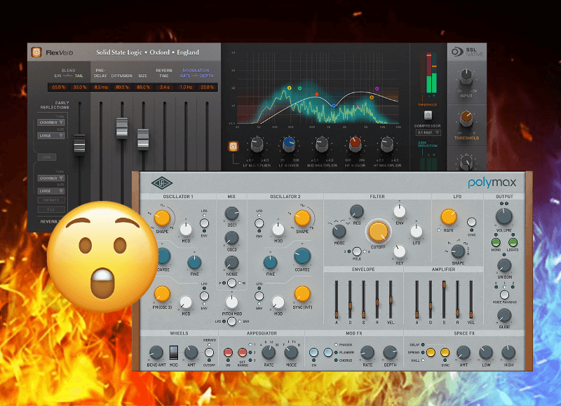Toggle the green Legato button
The height and width of the screenshot is (406, 561).
point(513,242)
